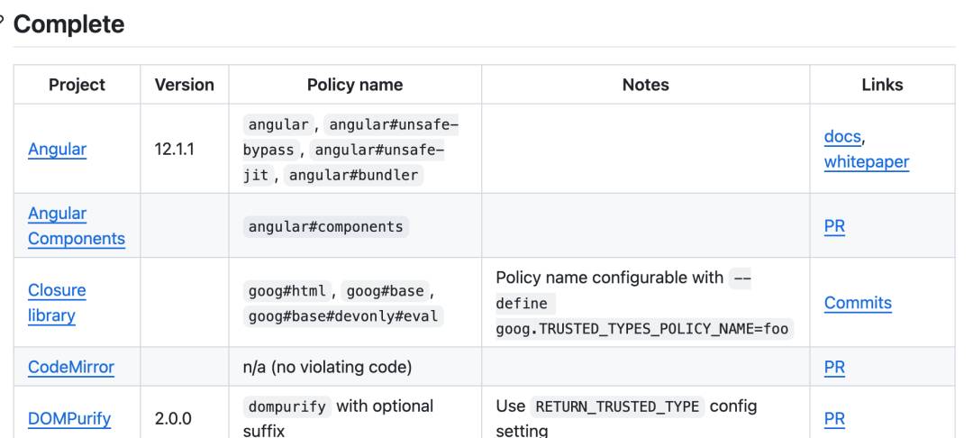Open the Angular Components project link
This screenshot has height=438, width=973.
click(x=77, y=226)
